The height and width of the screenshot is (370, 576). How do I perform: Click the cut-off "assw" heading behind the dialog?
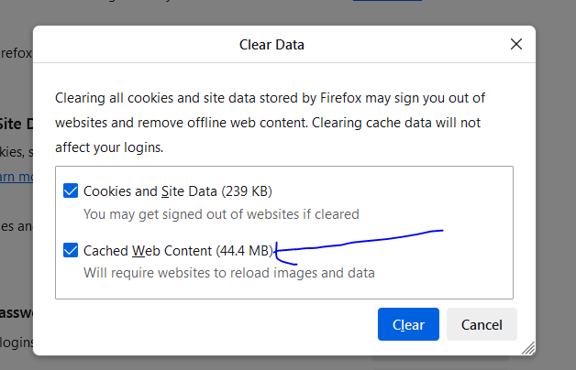[x=17, y=313]
